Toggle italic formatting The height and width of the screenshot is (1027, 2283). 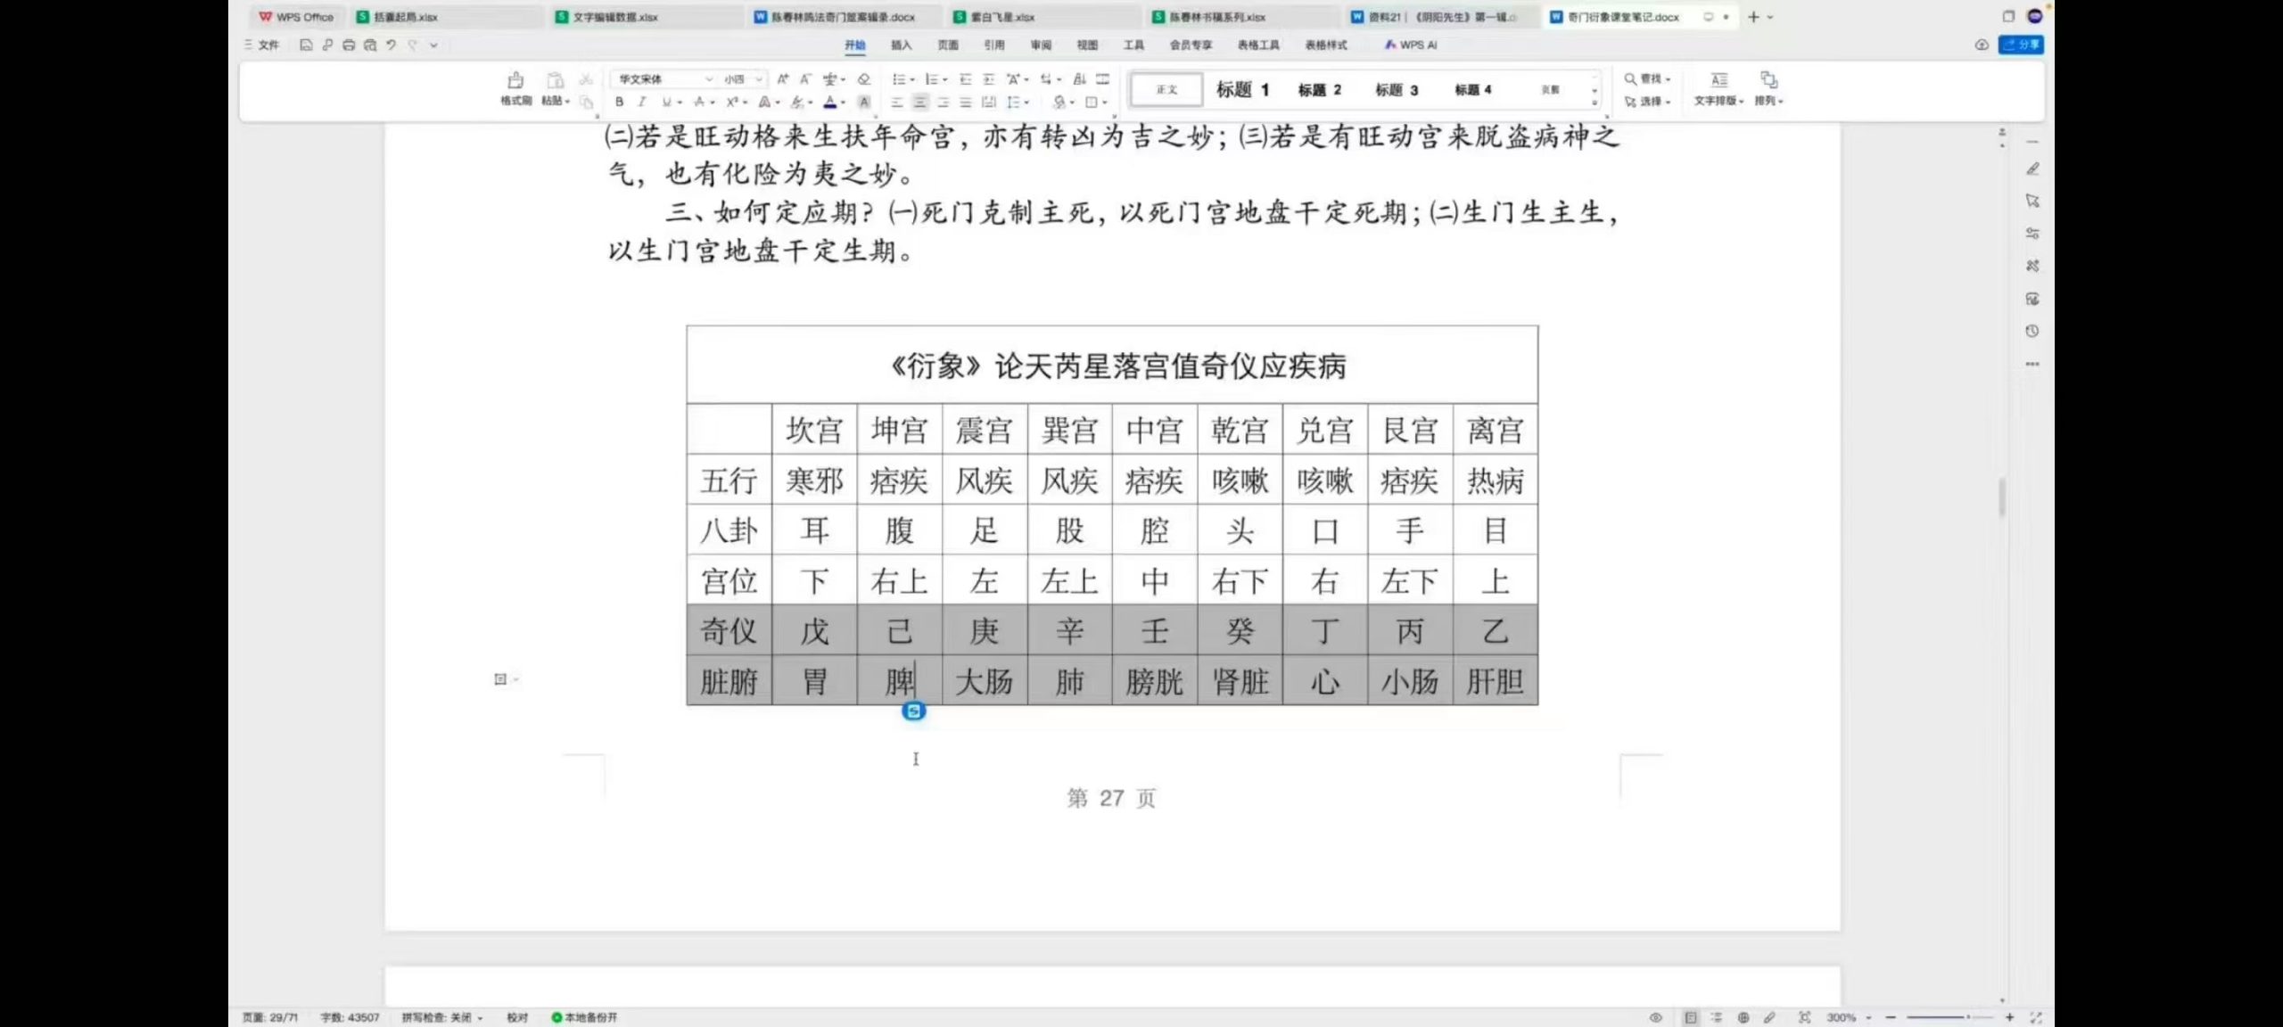click(x=641, y=103)
